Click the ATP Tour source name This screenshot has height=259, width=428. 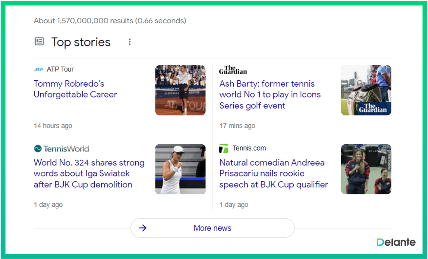[x=60, y=69]
